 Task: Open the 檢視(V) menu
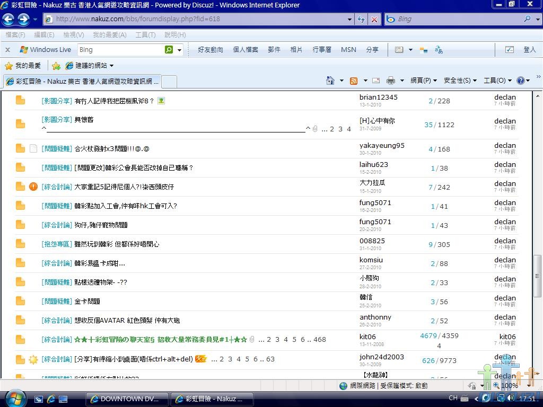(x=73, y=34)
